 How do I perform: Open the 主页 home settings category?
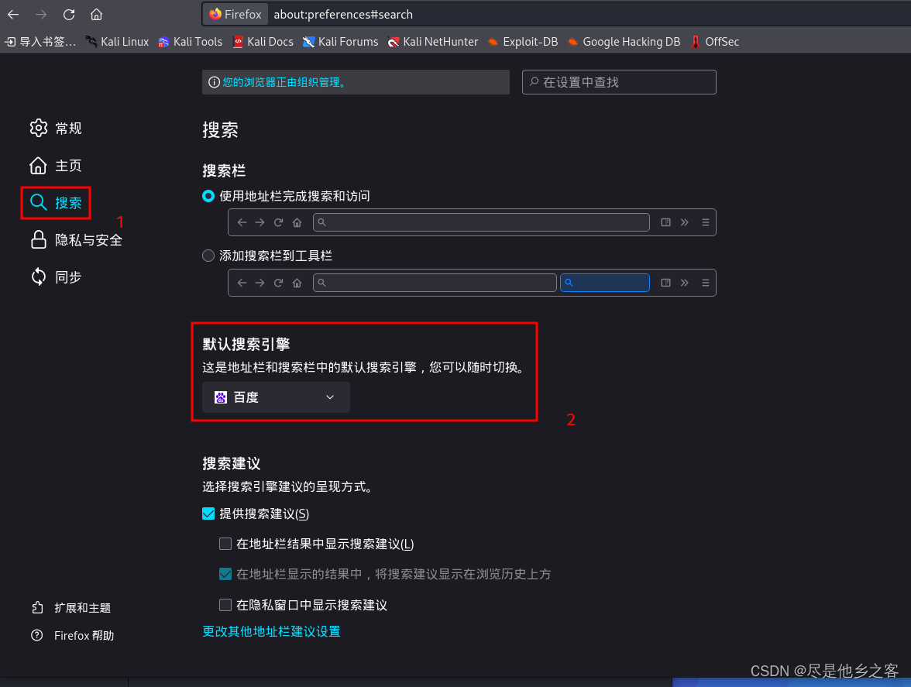click(56, 166)
